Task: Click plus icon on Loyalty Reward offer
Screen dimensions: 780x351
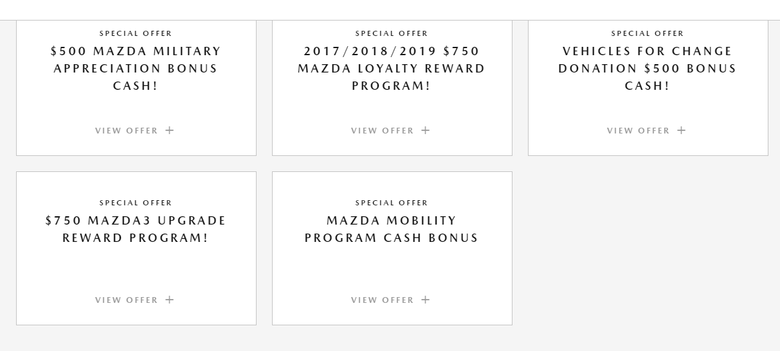Action: (x=426, y=130)
